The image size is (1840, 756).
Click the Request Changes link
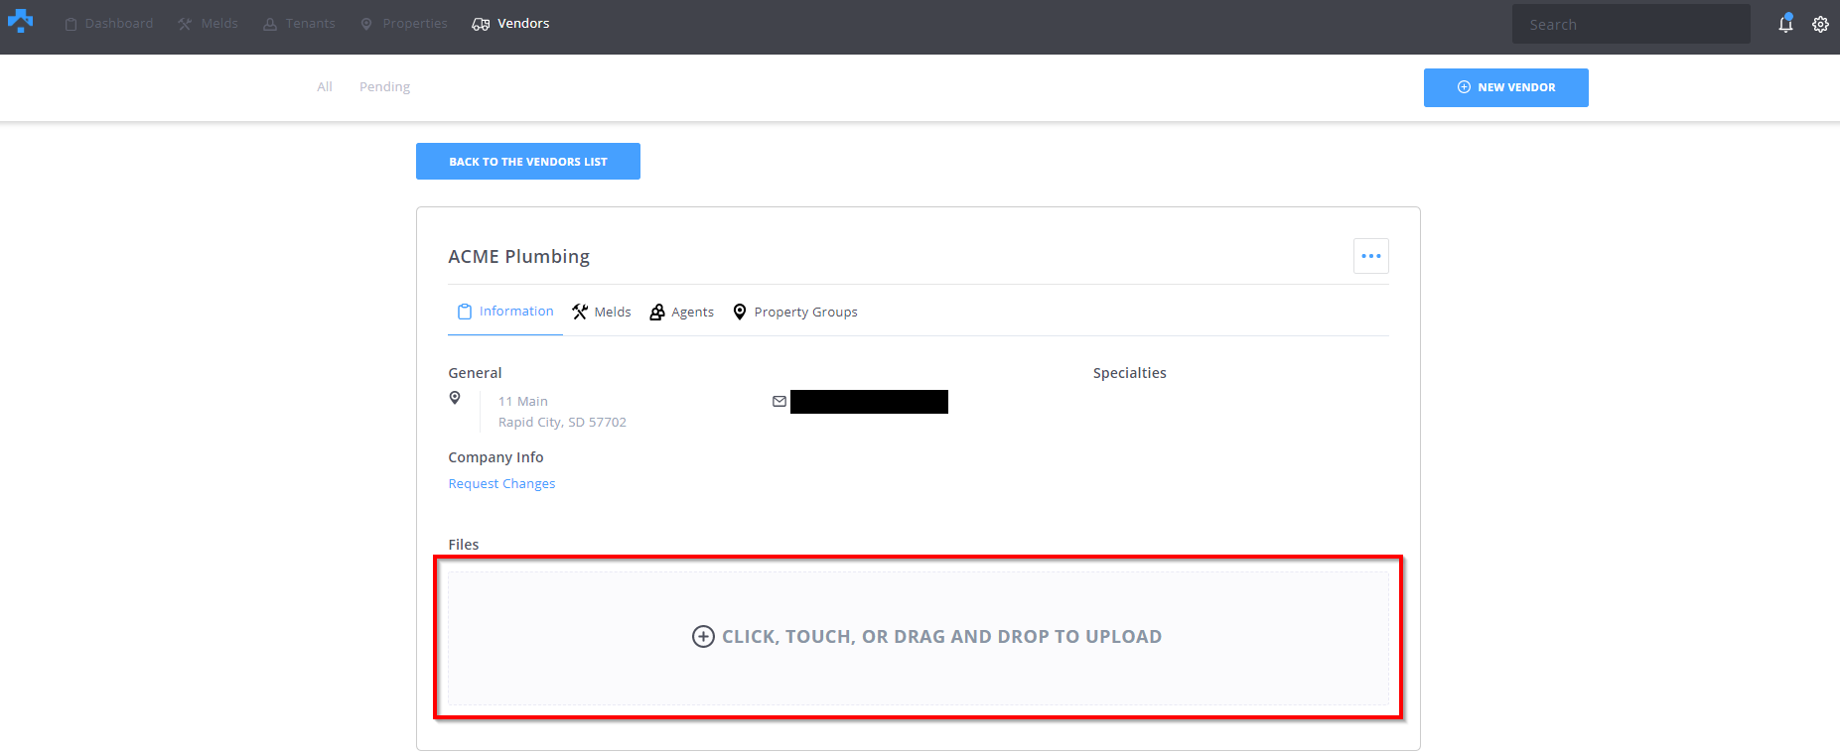pos(501,484)
